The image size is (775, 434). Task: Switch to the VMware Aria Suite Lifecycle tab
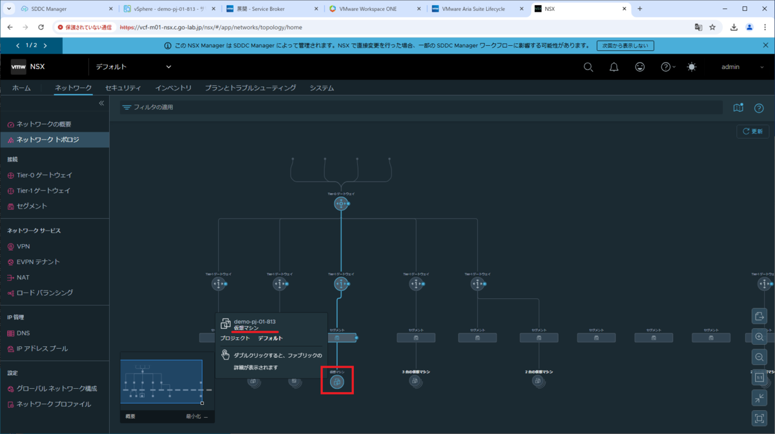tap(477, 9)
